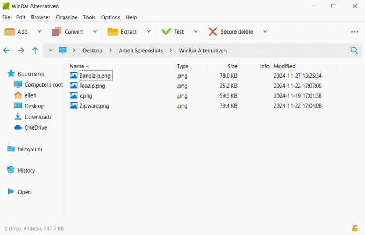This screenshot has width=365, height=235.
Task: Expand the Add button dropdown arrow
Action: [x=38, y=31]
